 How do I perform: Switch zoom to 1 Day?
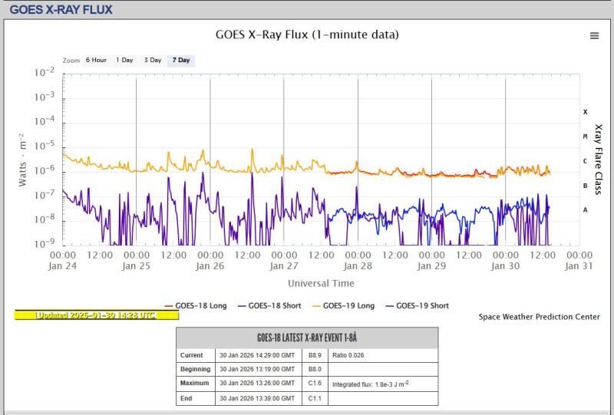(124, 60)
